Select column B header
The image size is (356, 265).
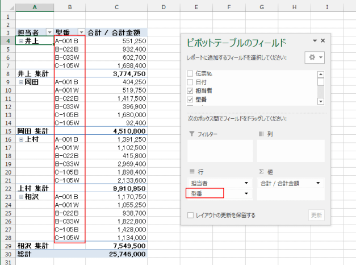[x=70, y=7]
